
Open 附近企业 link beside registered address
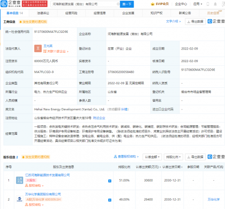(99, 118)
